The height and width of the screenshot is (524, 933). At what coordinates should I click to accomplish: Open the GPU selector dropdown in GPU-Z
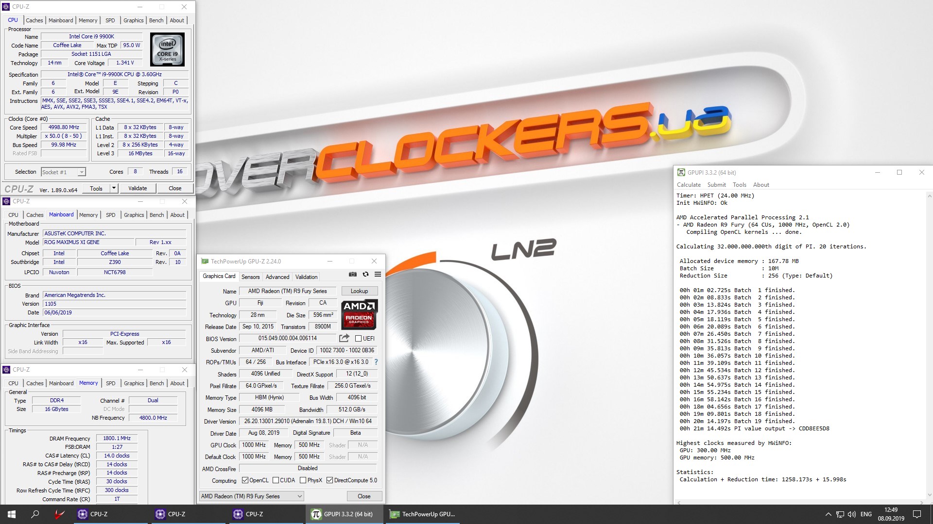pyautogui.click(x=299, y=496)
